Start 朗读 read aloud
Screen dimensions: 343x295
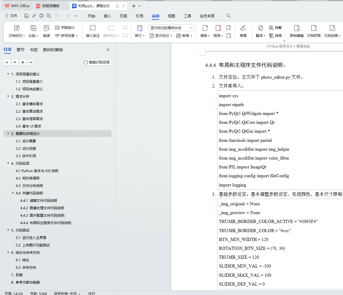[47, 31]
